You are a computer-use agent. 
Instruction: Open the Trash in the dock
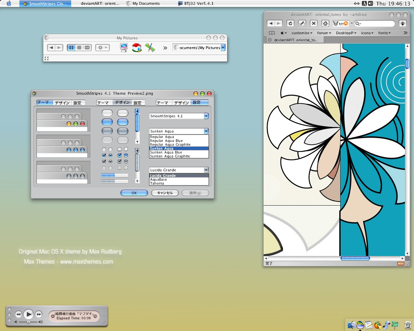pyautogui.click(x=408, y=325)
